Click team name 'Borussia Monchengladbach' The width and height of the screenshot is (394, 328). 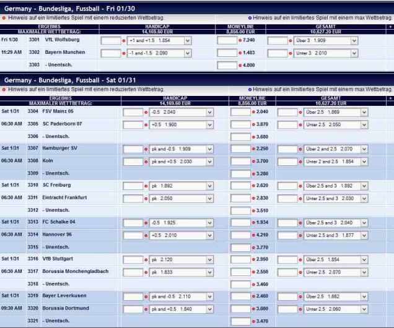(76, 271)
